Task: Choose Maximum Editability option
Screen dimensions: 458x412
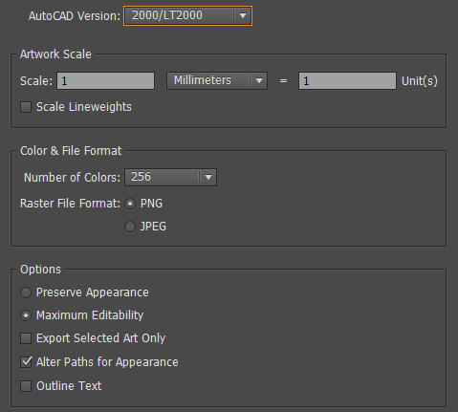Action: coord(26,315)
